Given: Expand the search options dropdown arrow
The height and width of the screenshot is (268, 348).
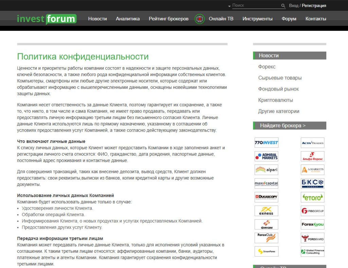Looking at the screenshot, I should tap(229, 6).
